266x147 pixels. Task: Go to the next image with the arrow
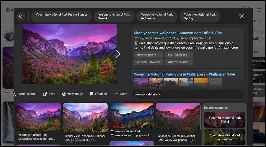pos(118,54)
